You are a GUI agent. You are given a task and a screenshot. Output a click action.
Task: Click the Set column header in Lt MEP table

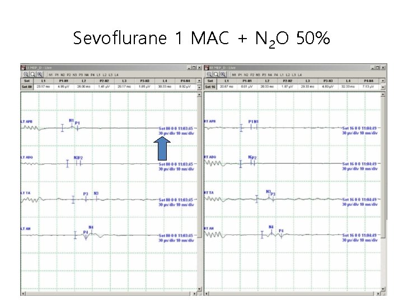click(x=27, y=81)
